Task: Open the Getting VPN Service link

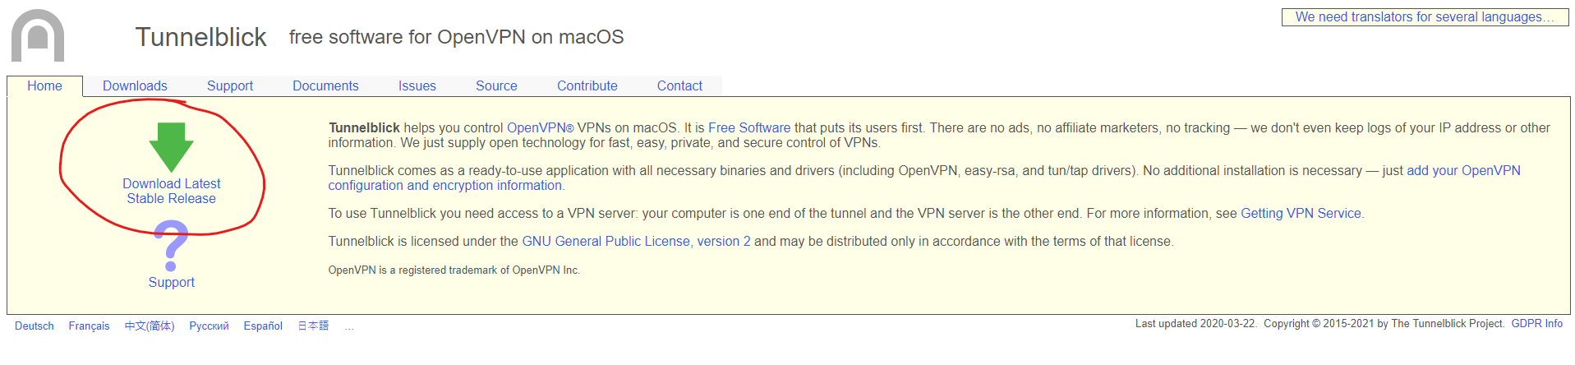Action: point(1301,213)
